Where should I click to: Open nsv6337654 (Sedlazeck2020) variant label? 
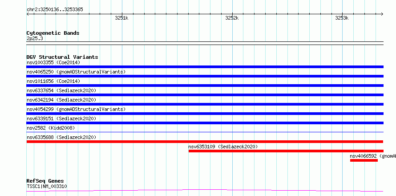pos(61,90)
